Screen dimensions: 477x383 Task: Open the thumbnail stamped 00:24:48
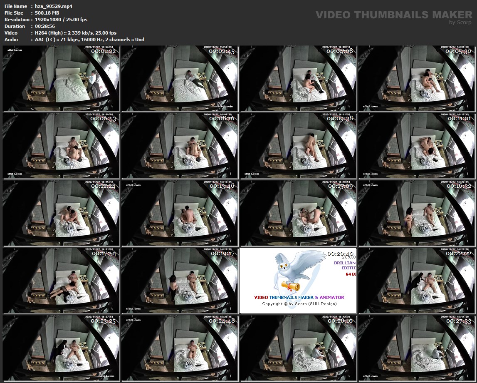click(180, 348)
